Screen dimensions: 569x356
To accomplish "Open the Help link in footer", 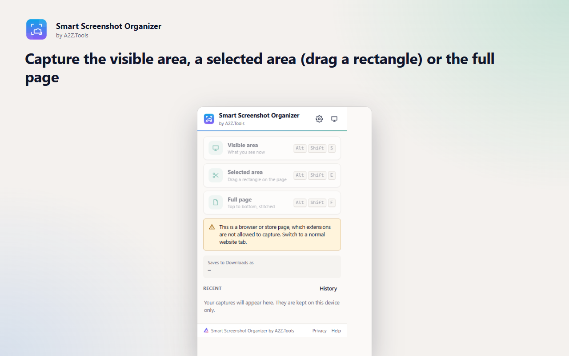I will click(x=336, y=331).
